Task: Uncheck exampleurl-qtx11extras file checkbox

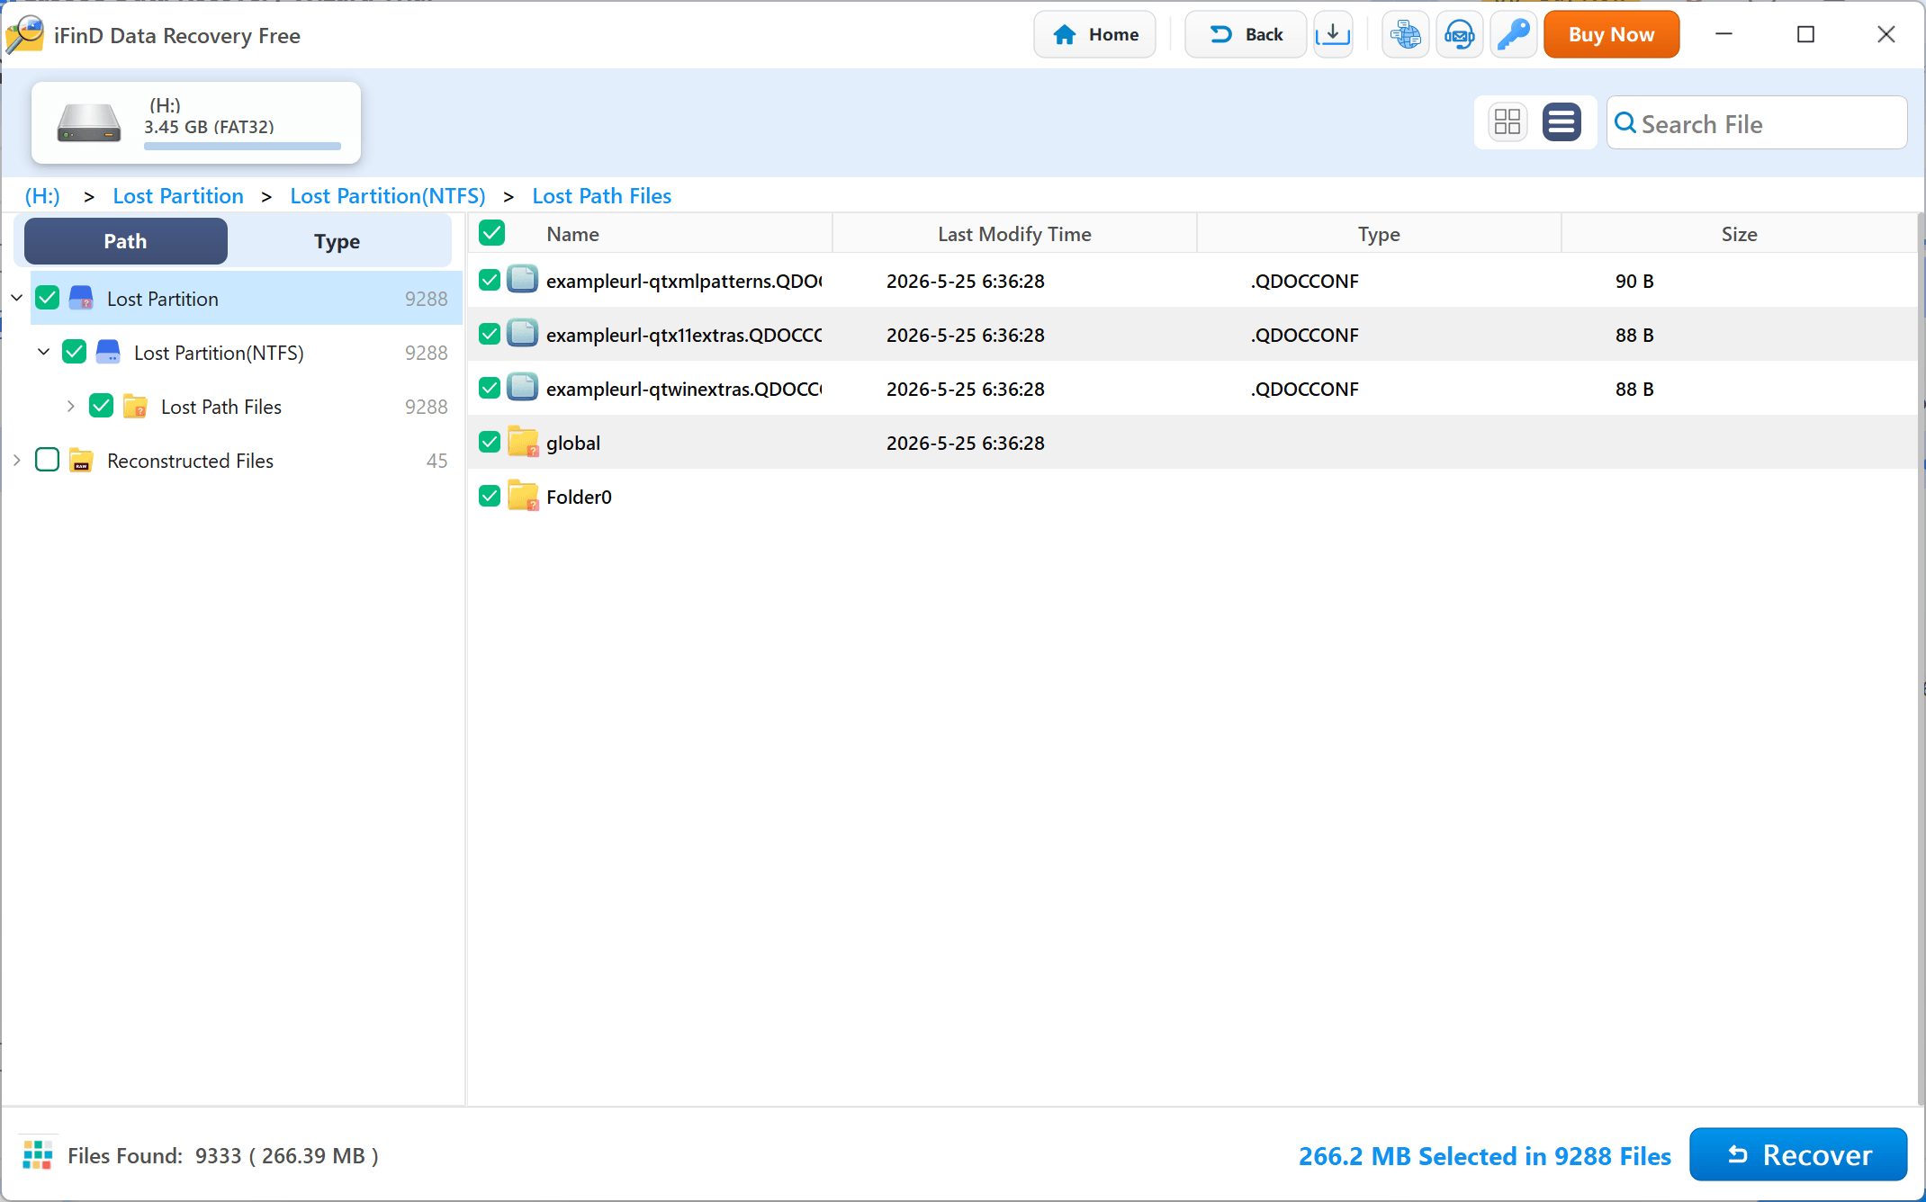Action: 490,334
